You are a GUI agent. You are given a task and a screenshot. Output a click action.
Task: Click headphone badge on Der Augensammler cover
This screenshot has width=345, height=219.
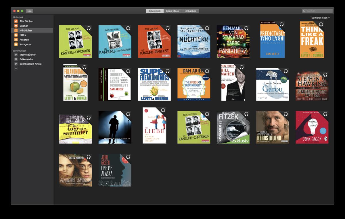[x=89, y=118]
